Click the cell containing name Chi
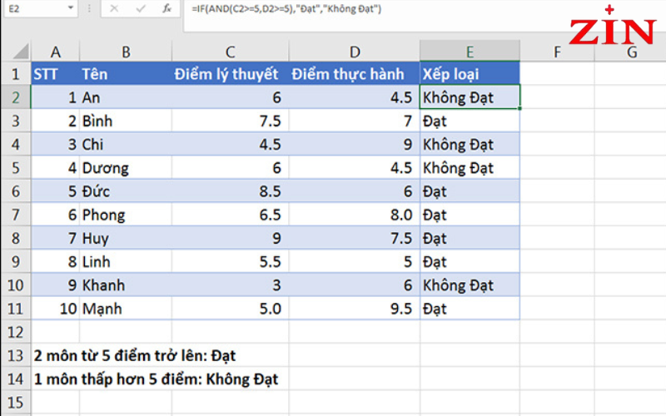 (x=126, y=144)
